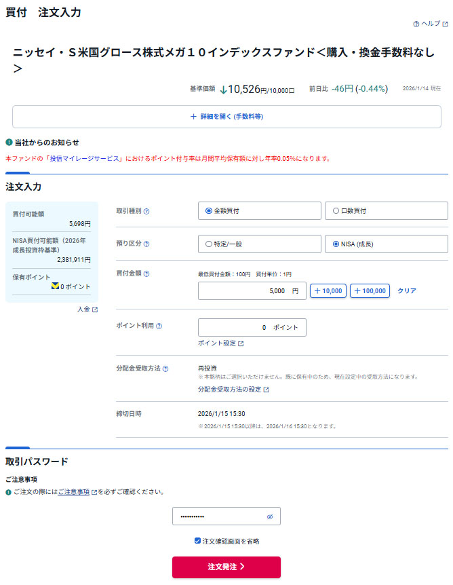The image size is (453, 585).
Task: Select 金額買付 radio option
Action: (209, 211)
